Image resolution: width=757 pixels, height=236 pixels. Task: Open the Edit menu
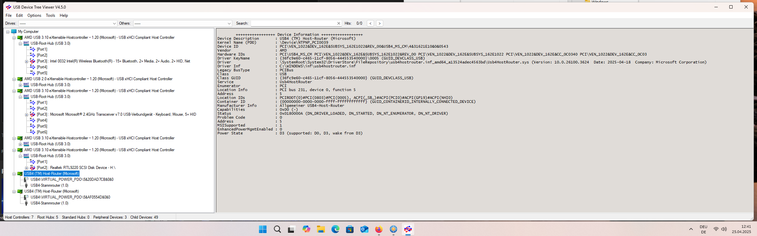(19, 15)
